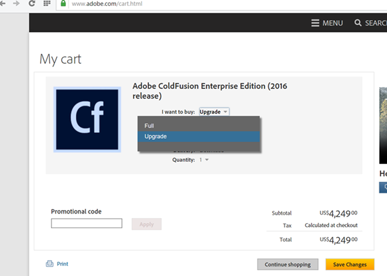Click the Print link
This screenshot has width=387, height=276.
(x=63, y=264)
